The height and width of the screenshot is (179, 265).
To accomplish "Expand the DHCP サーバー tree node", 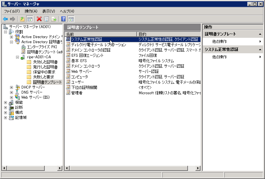I will 12,87.
